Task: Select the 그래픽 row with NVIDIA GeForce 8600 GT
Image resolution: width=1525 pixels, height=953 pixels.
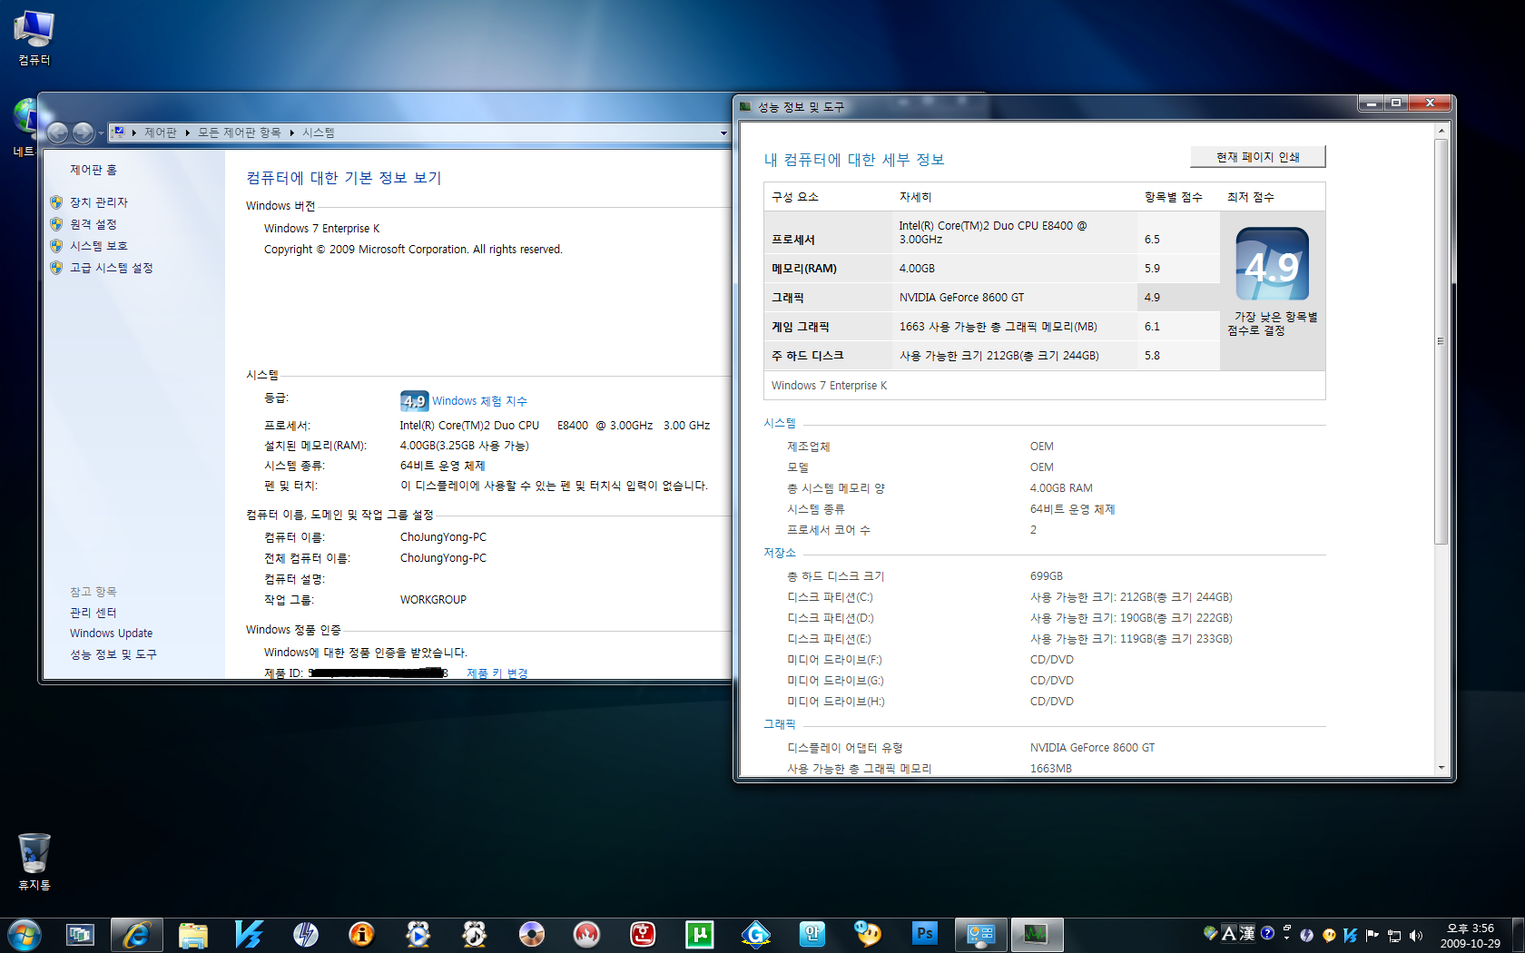Action: (x=991, y=298)
